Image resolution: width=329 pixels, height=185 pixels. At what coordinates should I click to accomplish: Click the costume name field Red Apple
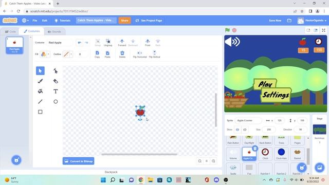(60, 43)
